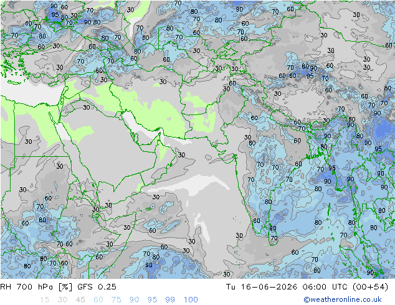Click the '(00+54)' forecast offset text
This screenshot has height=305, width=395.
click(370, 286)
